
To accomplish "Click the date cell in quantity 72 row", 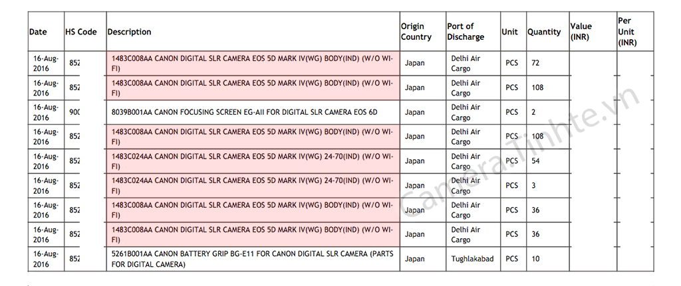I will (46, 63).
